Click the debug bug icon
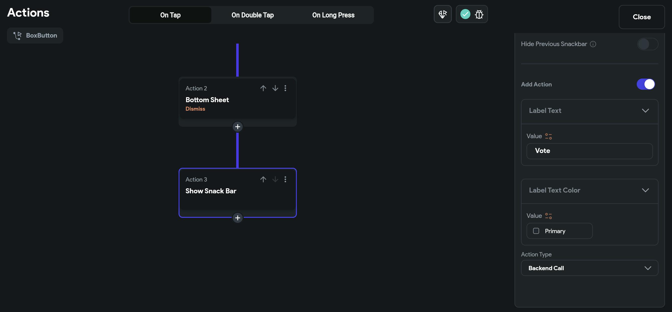Image resolution: width=672 pixels, height=312 pixels. tap(479, 14)
